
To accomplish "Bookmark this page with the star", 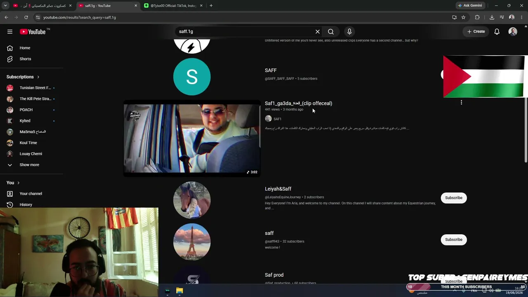I will (463, 17).
